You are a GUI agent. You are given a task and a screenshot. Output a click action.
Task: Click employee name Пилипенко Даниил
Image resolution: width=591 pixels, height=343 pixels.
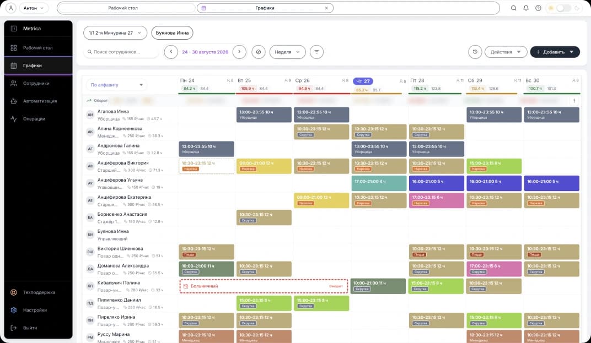[x=119, y=300]
